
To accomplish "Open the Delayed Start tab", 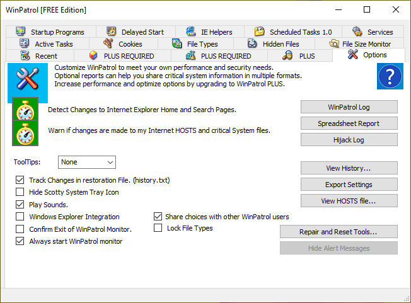I will 135,32.
